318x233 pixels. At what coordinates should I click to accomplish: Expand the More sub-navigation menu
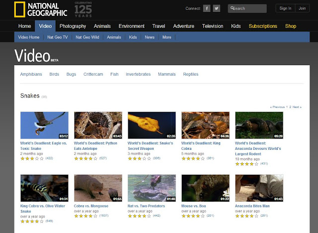[167, 37]
